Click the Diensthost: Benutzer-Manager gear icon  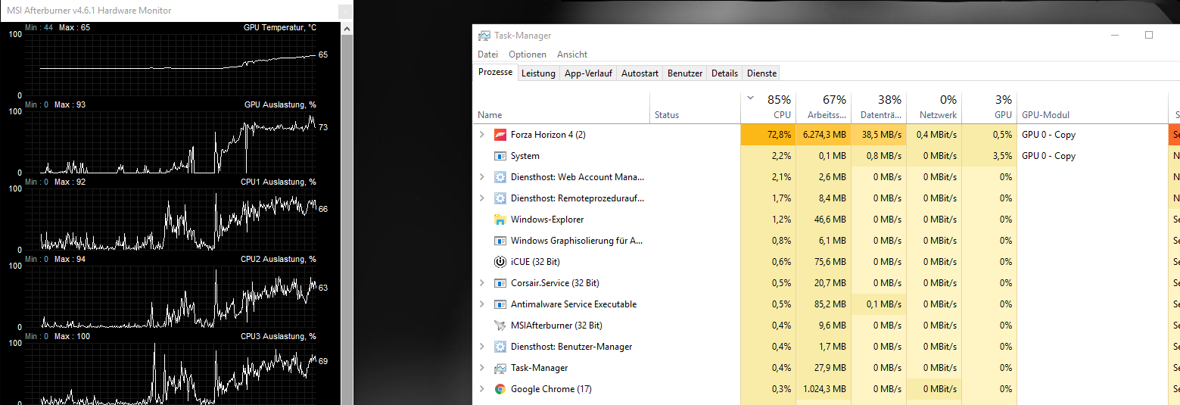[x=500, y=347]
